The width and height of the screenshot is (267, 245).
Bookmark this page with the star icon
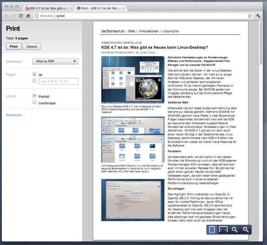click(250, 16)
